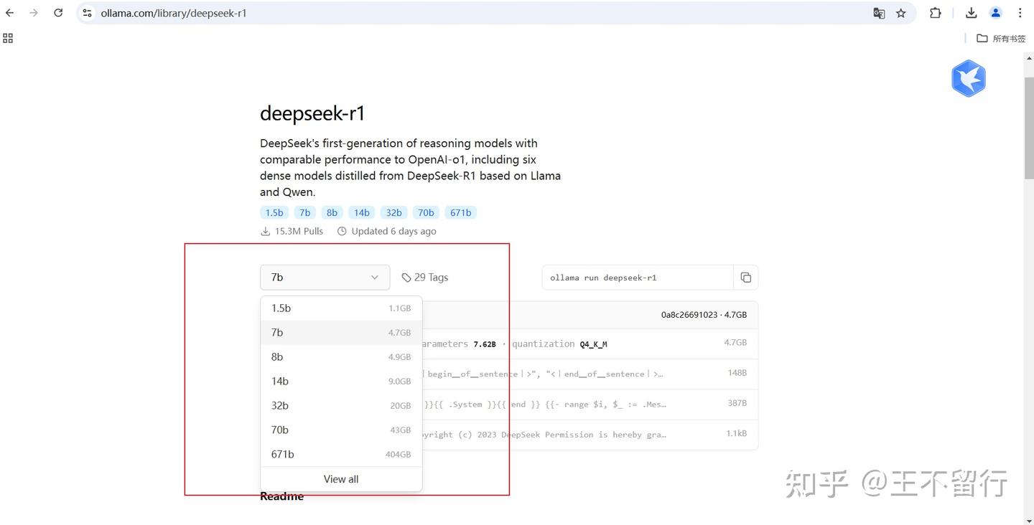The image size is (1034, 525).
Task: Open the 所有书签 bookmarks folder
Action: (x=1002, y=38)
